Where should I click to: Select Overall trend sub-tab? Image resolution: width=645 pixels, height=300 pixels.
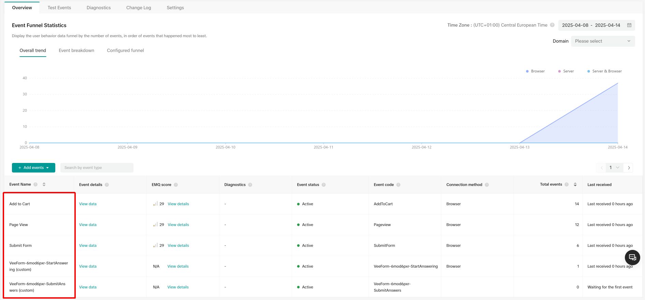pyautogui.click(x=33, y=50)
